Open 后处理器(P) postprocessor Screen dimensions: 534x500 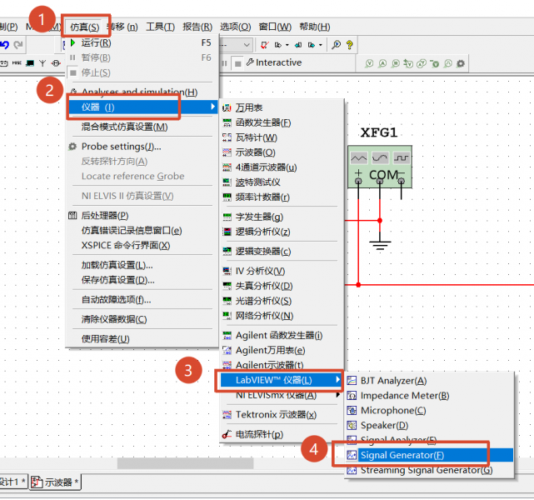141,216
